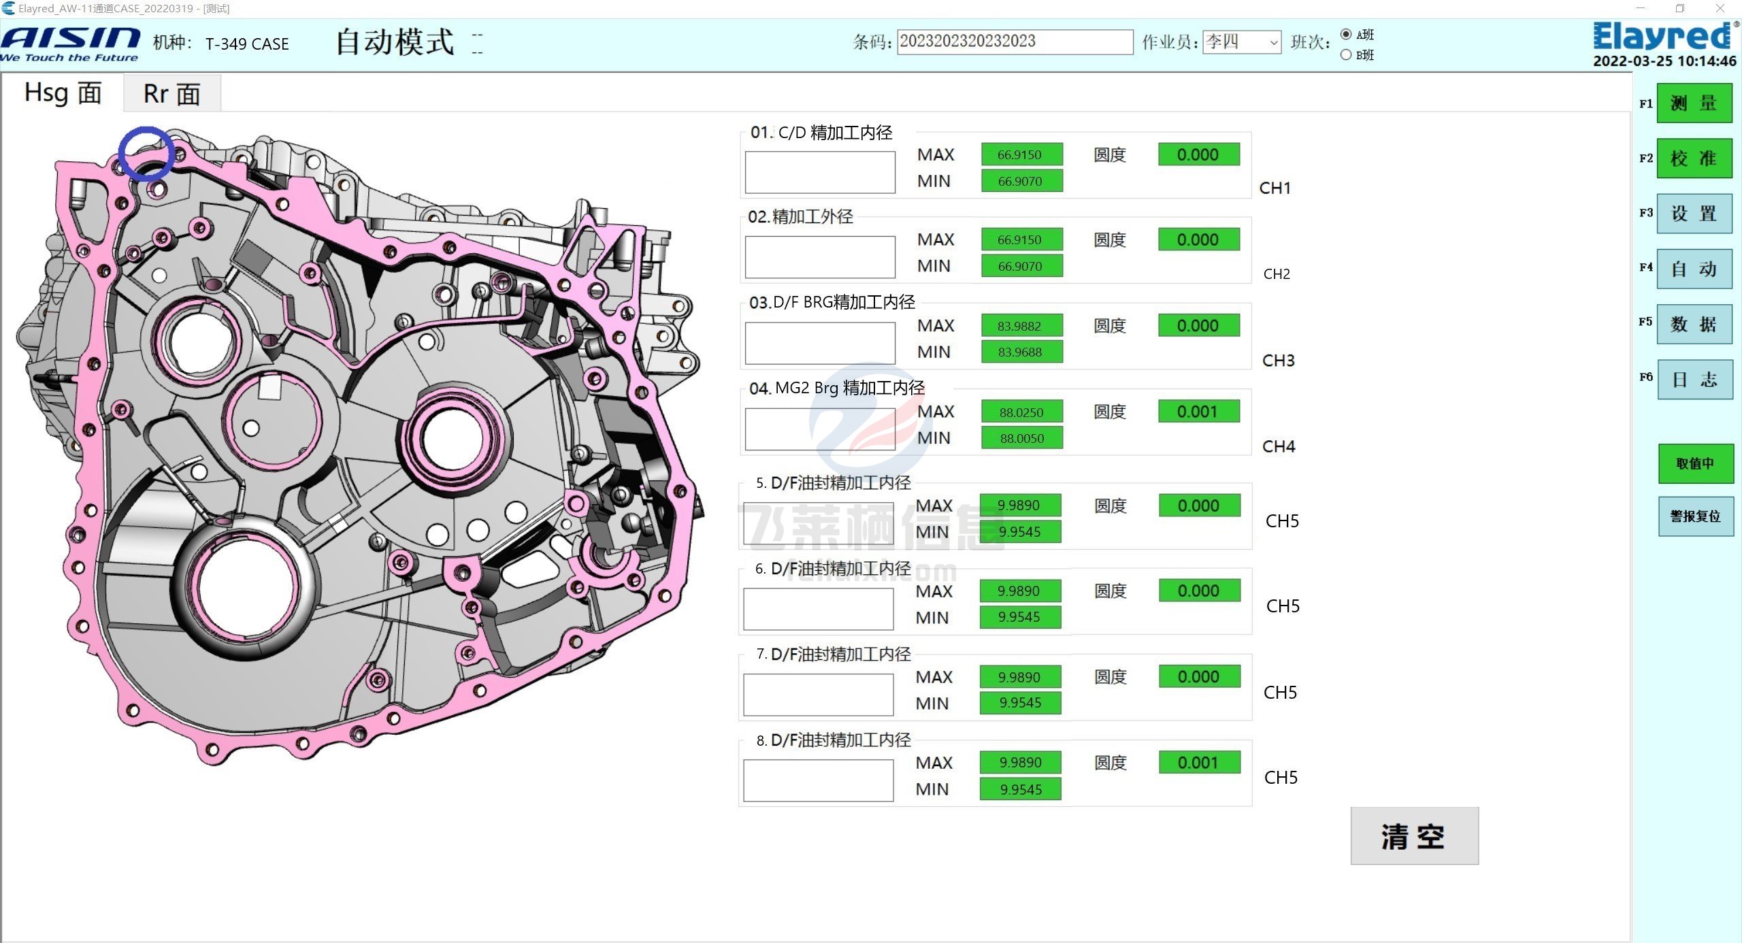Click the C/D 精加工内径 result box
Viewport: 1742px width, 943px height.
(819, 172)
